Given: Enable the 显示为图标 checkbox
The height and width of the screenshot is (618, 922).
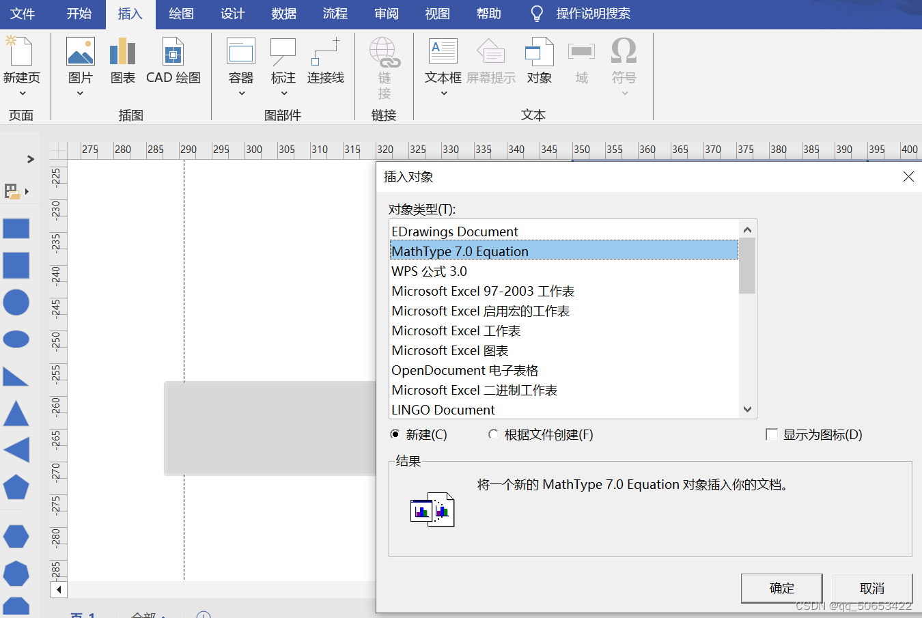Looking at the screenshot, I should 772,434.
